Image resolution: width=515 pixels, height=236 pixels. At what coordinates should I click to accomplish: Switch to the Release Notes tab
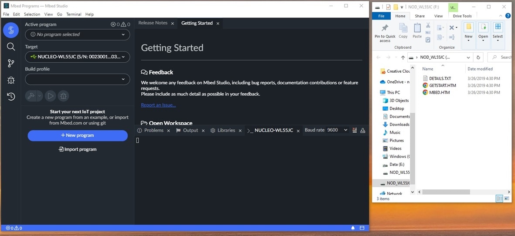153,23
